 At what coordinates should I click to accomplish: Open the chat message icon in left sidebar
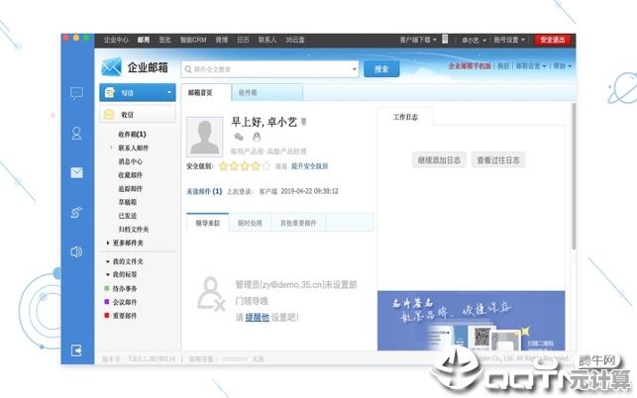76,93
